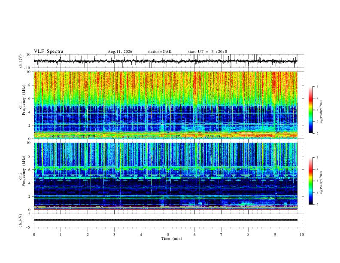Click the station=GAK label
The image size is (340, 263).
point(160,52)
